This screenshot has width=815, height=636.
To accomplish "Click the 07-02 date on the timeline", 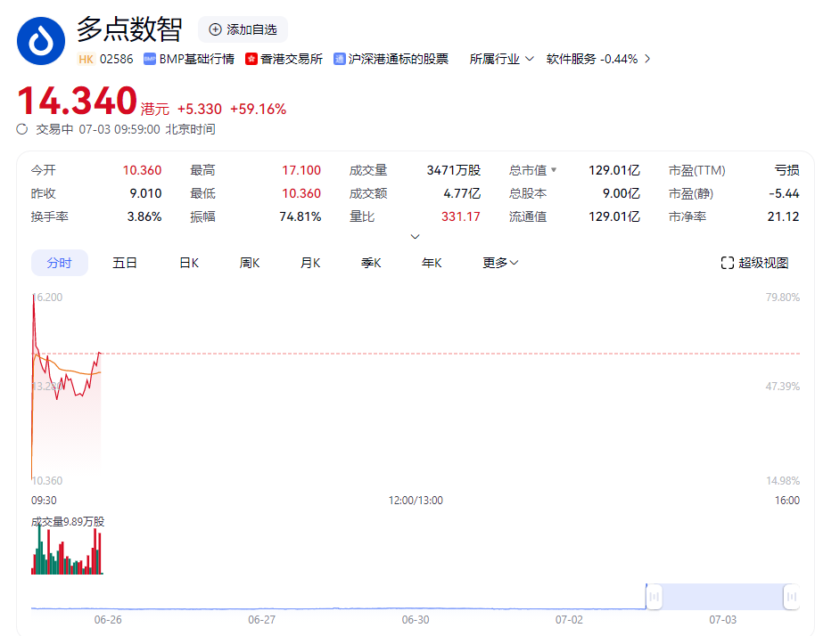I will 569,620.
